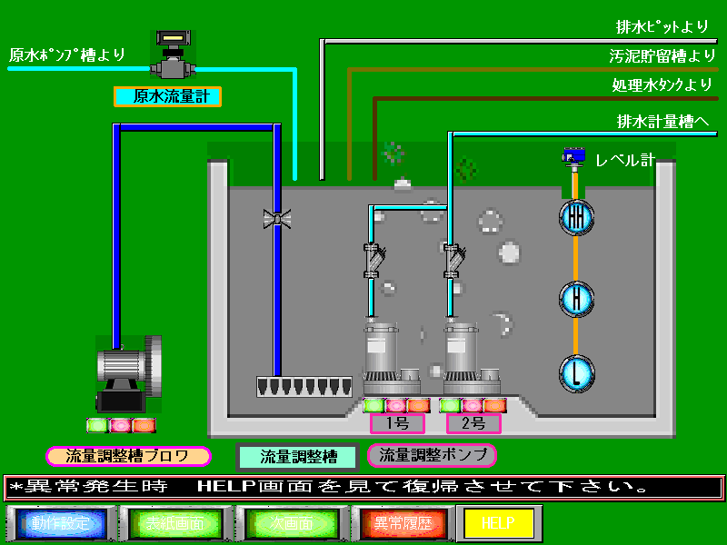The height and width of the screenshot is (545, 727).
Task: Click the 原水流量計 label
Action: (x=168, y=96)
